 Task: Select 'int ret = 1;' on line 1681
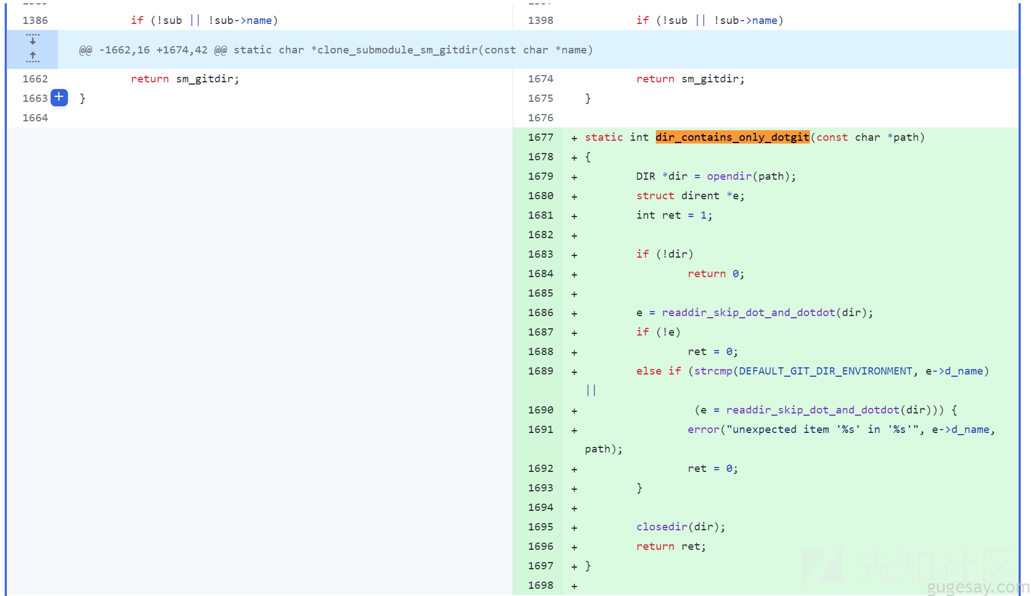pyautogui.click(x=674, y=215)
